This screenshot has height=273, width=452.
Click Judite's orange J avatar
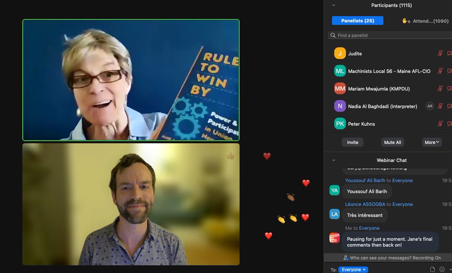[x=340, y=53]
